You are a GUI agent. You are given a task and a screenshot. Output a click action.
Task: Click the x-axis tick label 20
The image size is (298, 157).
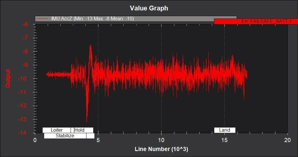pyautogui.click(x=288, y=140)
